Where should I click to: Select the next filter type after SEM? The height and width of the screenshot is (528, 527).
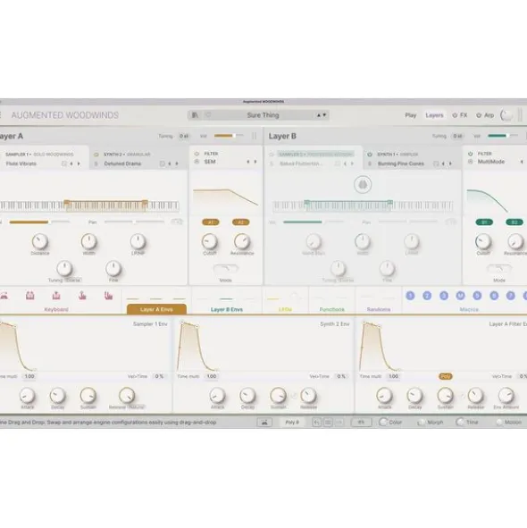[255, 162]
